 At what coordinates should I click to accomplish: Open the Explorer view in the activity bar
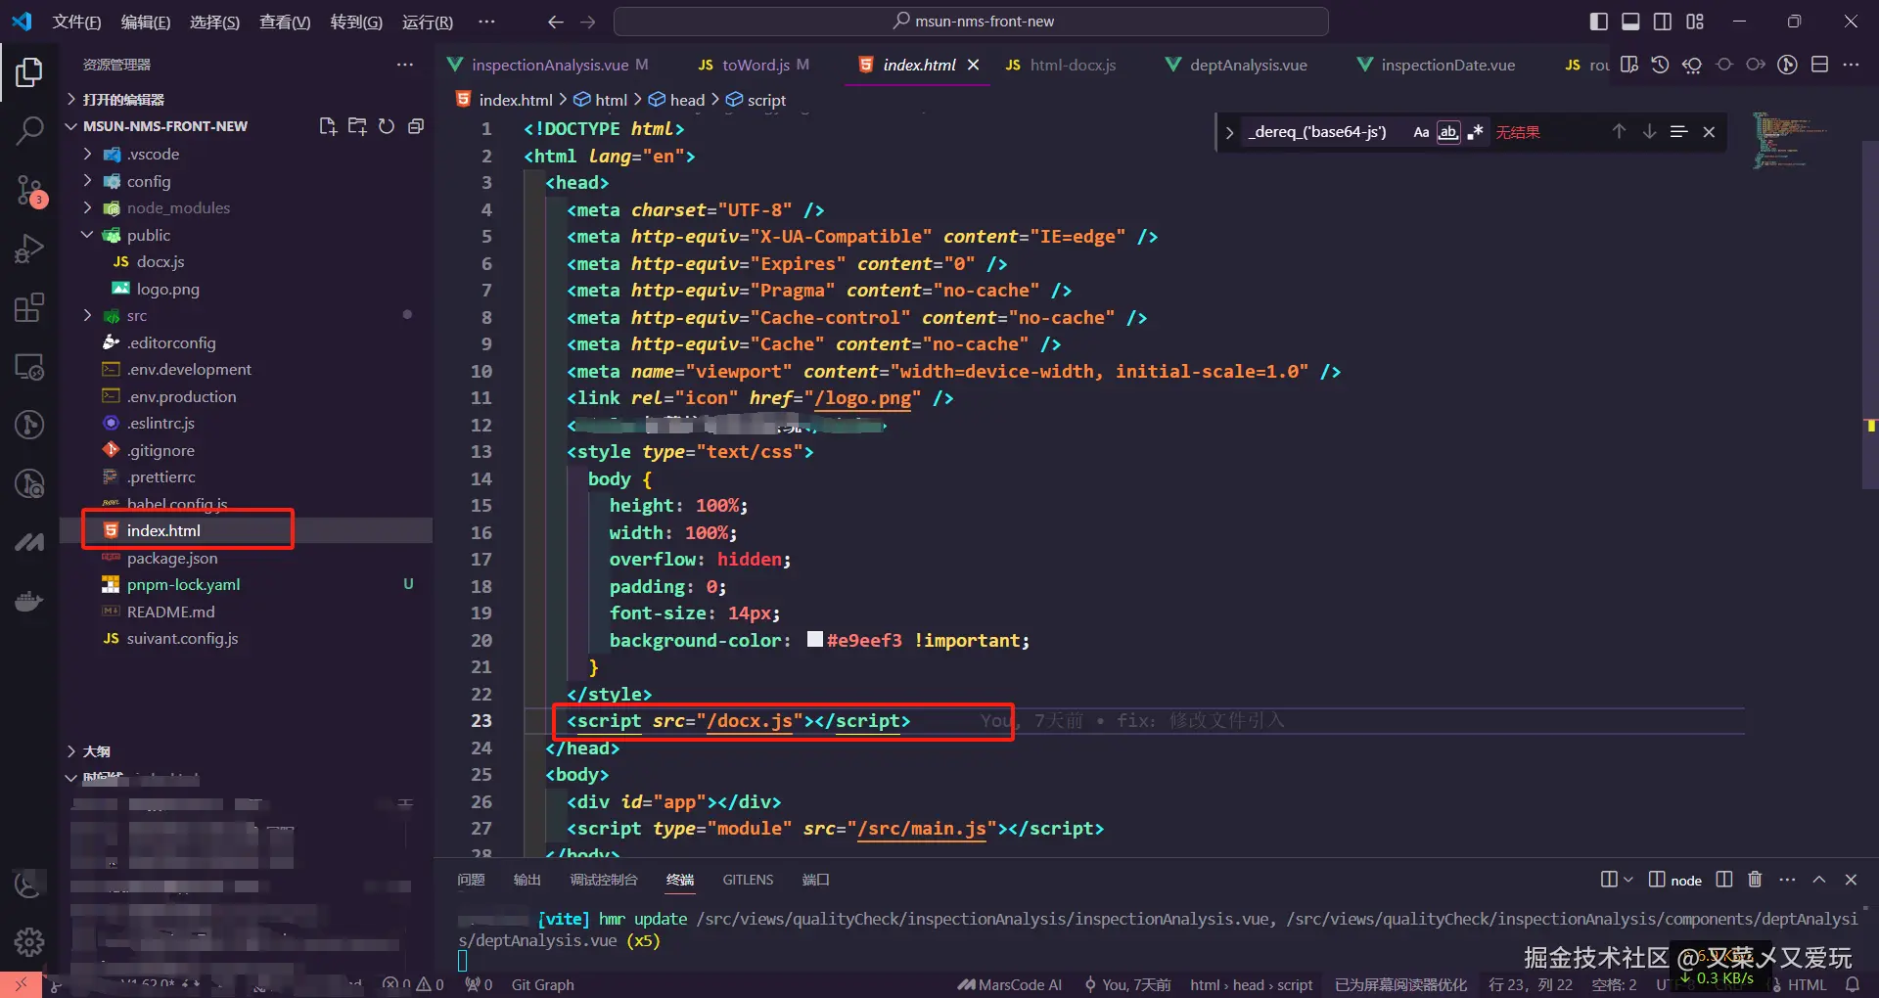pos(29,72)
